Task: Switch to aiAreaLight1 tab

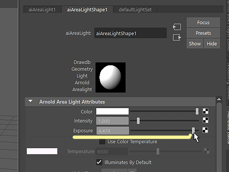Action: tap(42, 10)
